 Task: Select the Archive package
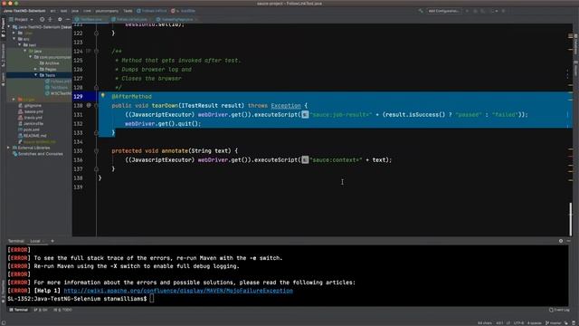[x=49, y=63]
